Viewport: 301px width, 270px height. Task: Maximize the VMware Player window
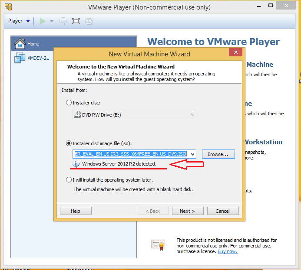[271, 6]
